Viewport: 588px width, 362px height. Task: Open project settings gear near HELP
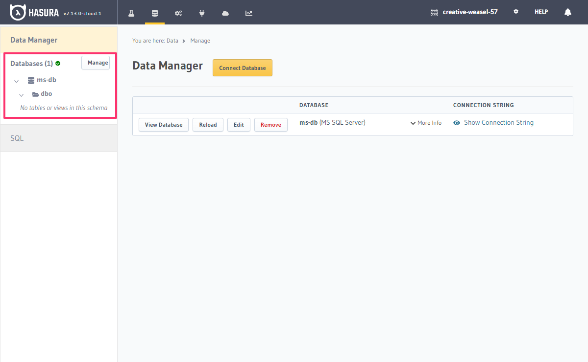515,12
